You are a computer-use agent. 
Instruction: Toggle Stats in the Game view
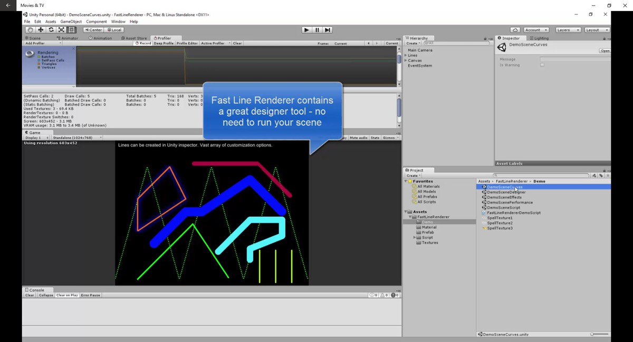pos(375,138)
